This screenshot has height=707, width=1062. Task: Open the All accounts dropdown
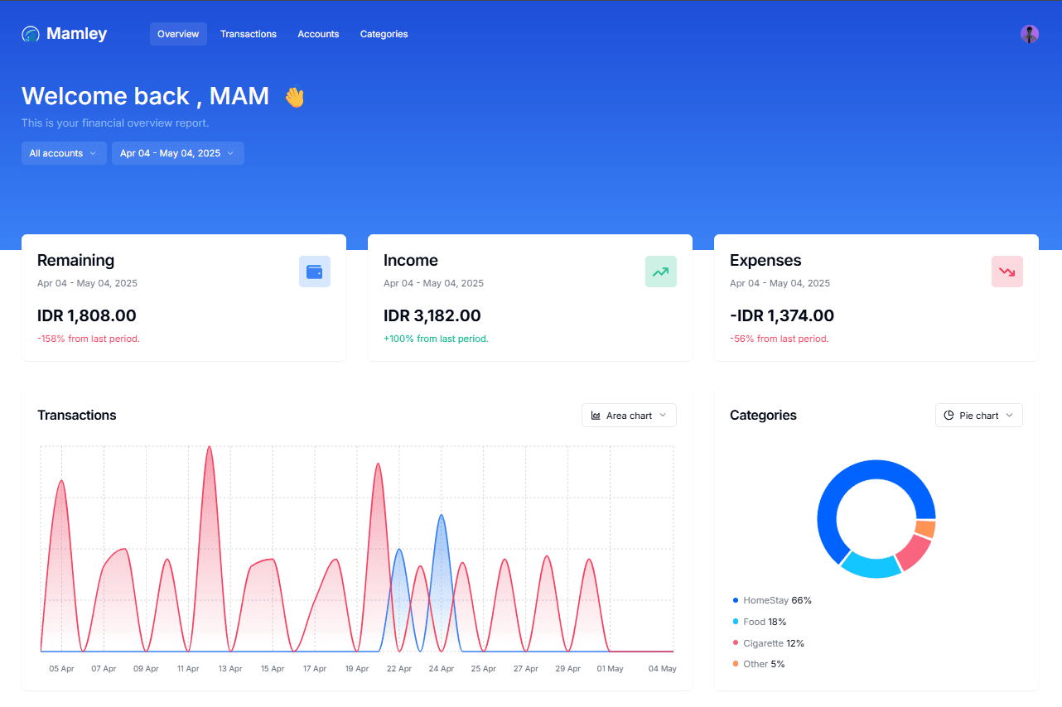coord(64,153)
